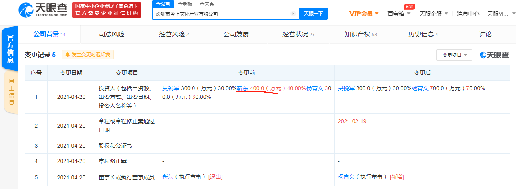Select the 公司背景 tab
This screenshot has height=189, width=516.
pyautogui.click(x=49, y=34)
